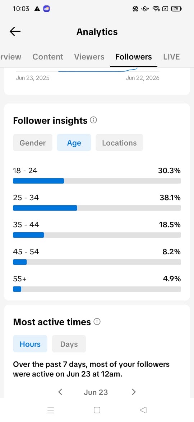The width and height of the screenshot is (194, 422).
Task: Open Follower insights info icon
Action: [x=93, y=120]
